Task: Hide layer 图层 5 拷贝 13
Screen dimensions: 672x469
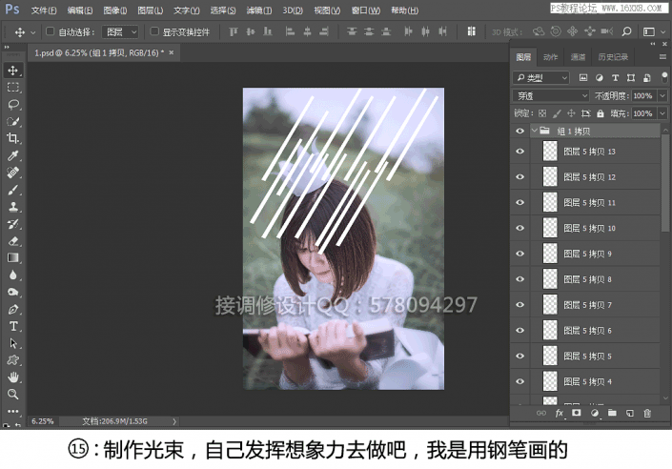Action: point(519,152)
